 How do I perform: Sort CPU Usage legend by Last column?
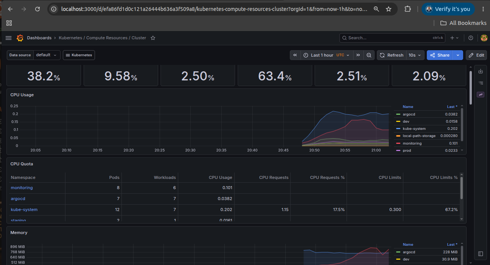[452, 107]
